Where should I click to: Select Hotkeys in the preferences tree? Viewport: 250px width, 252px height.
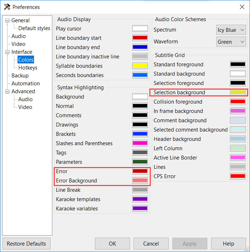[28, 68]
